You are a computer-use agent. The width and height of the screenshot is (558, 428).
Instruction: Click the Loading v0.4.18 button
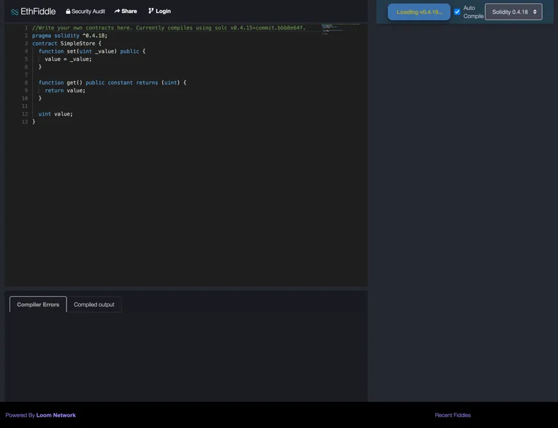pyautogui.click(x=419, y=12)
